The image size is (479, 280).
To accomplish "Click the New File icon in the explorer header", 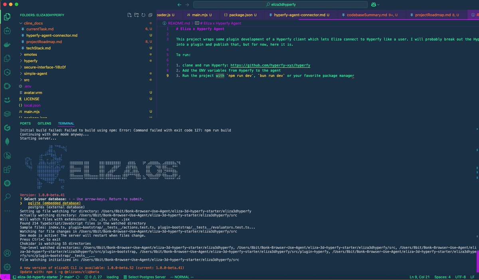I will (129, 15).
